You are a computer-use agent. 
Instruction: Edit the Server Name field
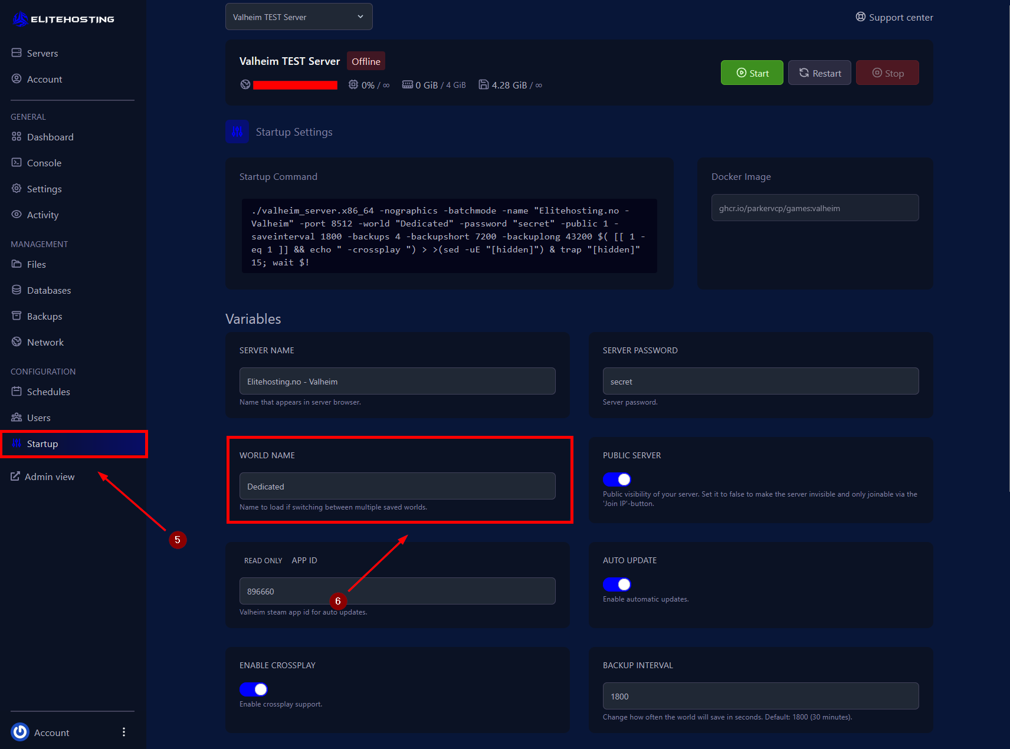click(398, 381)
